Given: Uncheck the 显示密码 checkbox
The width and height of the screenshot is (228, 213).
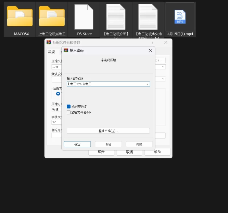Looking at the screenshot, I should coord(69,107).
